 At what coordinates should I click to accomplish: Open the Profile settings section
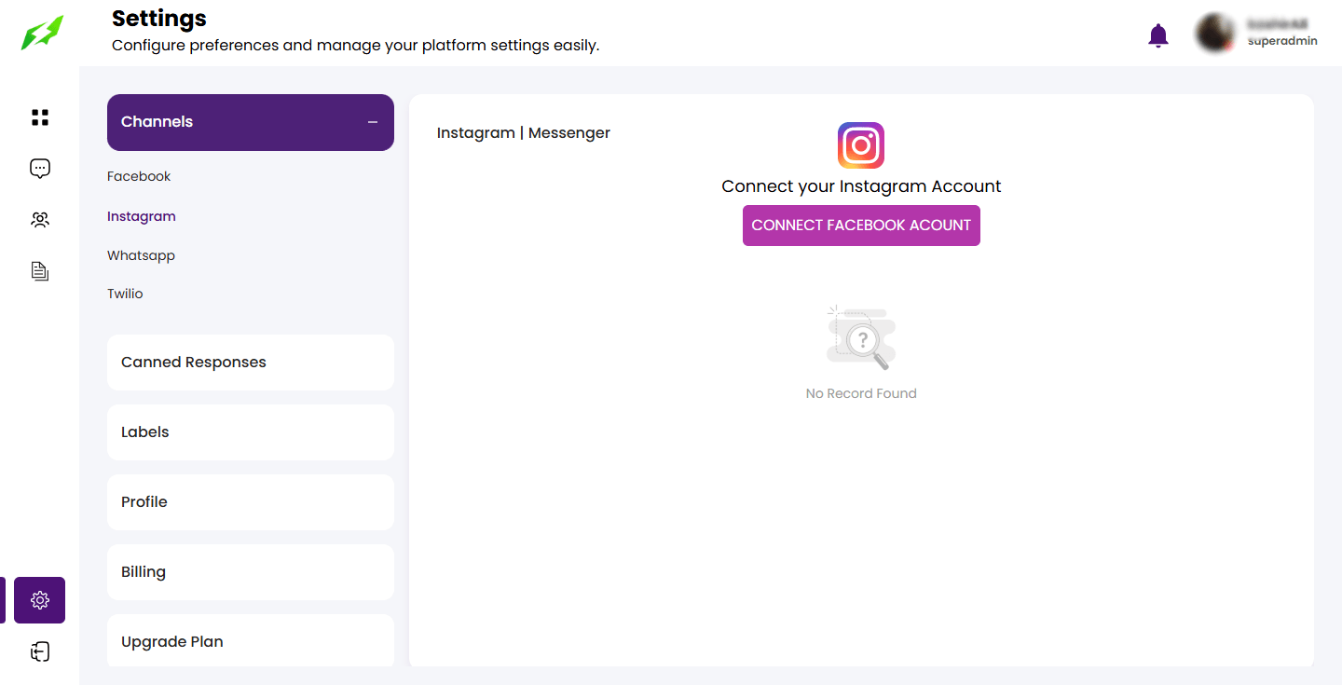250,502
